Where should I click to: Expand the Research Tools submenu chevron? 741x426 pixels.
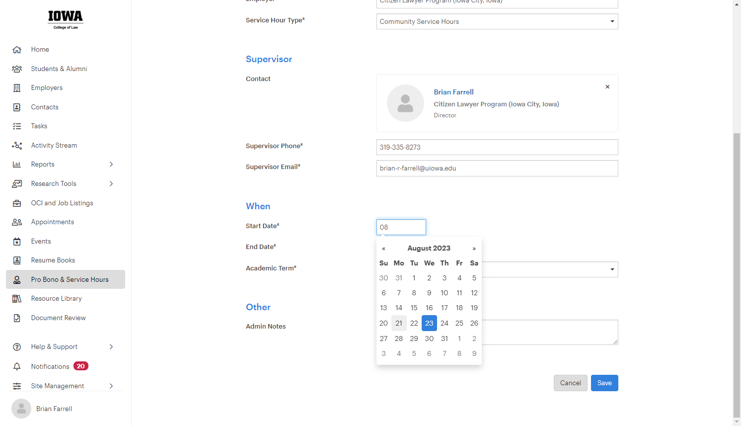(x=111, y=184)
